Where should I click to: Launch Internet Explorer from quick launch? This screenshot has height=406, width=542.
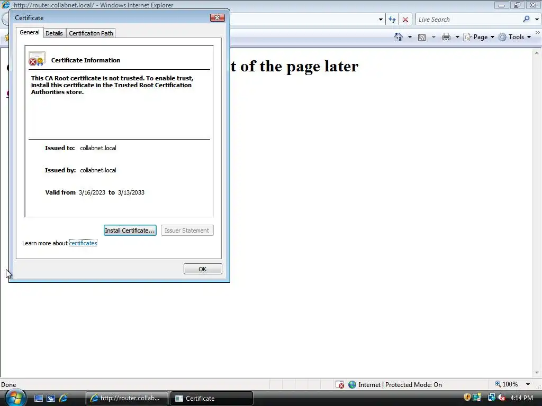(64, 399)
